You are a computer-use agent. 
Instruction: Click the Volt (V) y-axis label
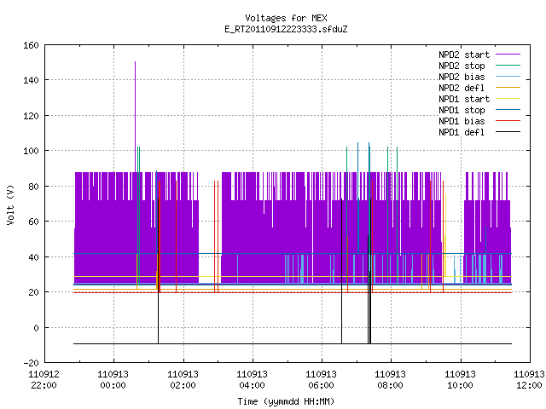pos(10,204)
